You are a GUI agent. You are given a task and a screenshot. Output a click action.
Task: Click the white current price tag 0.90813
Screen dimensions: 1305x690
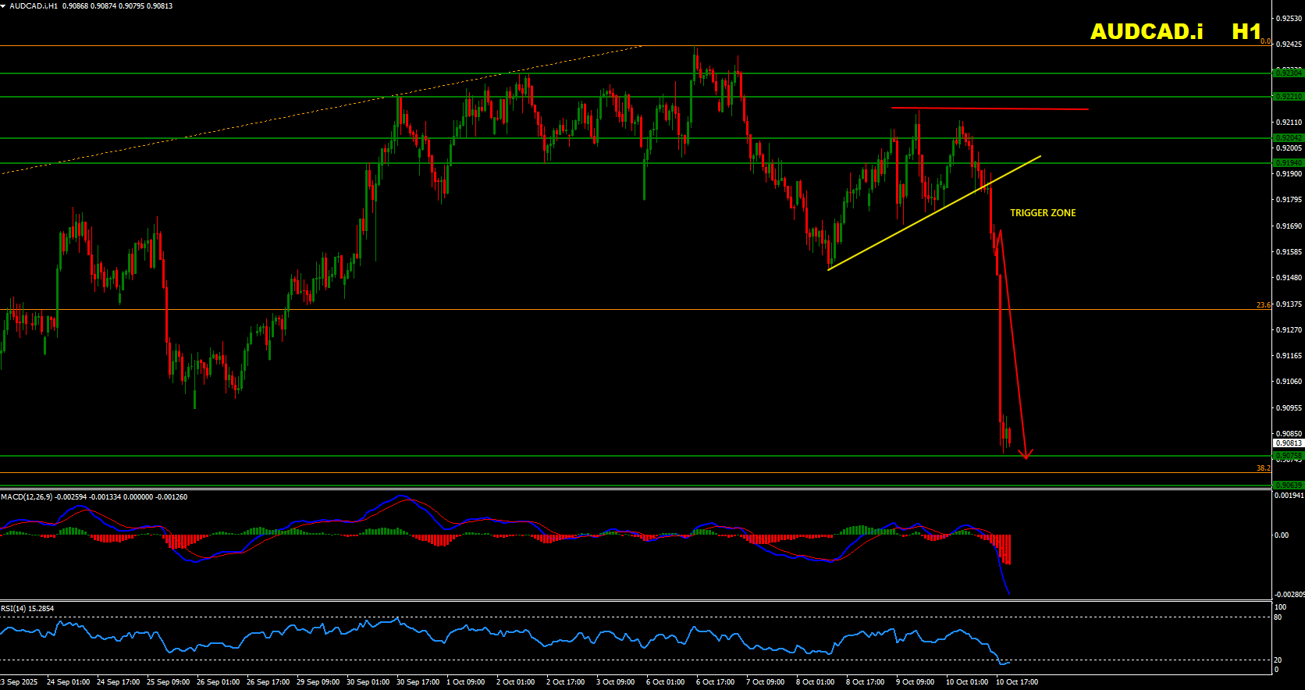(x=1289, y=443)
